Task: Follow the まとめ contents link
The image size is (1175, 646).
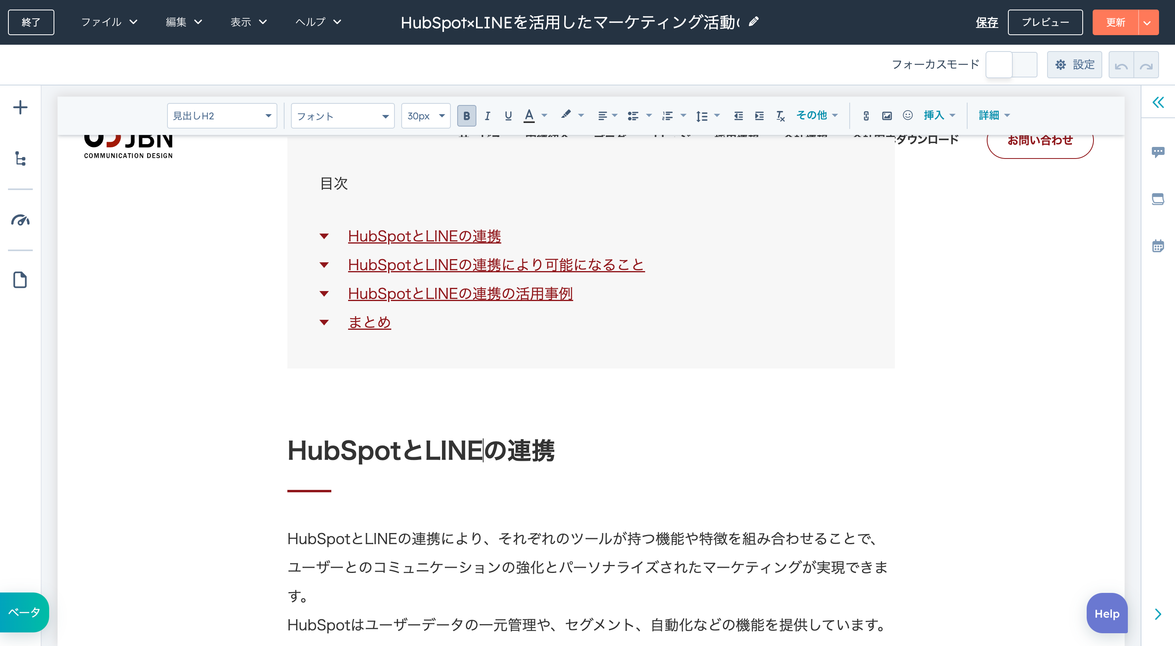Action: (x=369, y=322)
